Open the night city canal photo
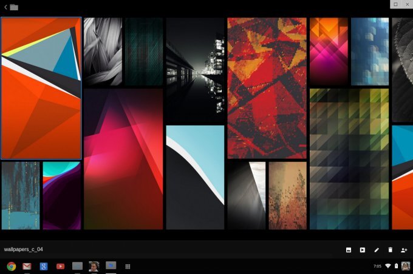 195,70
